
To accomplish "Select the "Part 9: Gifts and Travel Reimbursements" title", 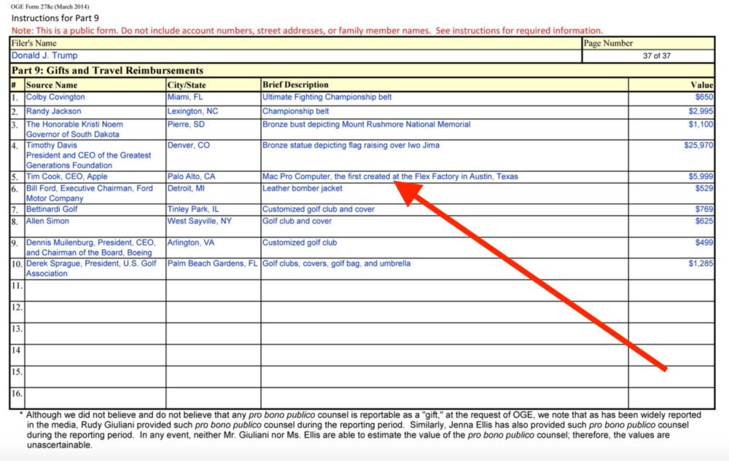I will pos(107,70).
